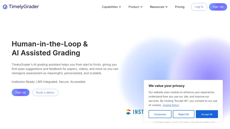Click the We value your privacy title
Image resolution: width=230 pixels, height=129 pixels.
(x=166, y=86)
